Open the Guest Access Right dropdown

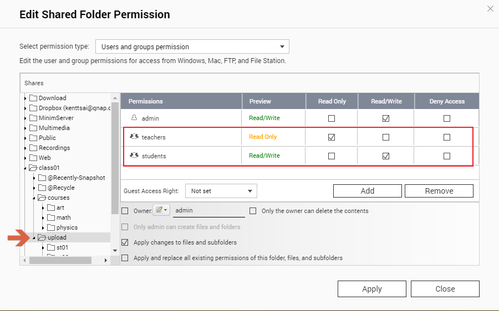(x=221, y=191)
